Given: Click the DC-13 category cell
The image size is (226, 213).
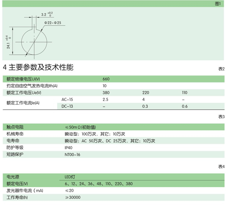Looking at the screenshot, I should 67,106.
